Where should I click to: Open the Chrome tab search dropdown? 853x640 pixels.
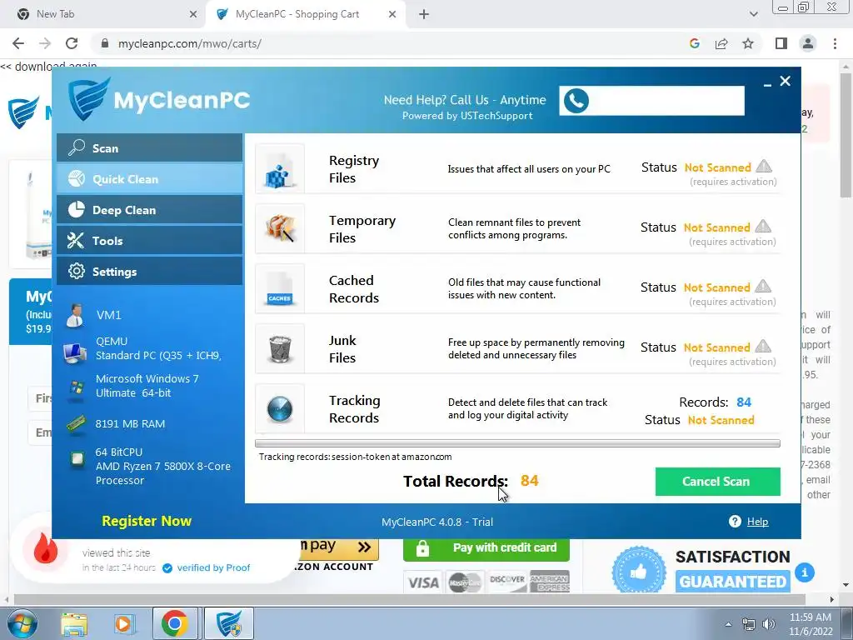point(753,14)
